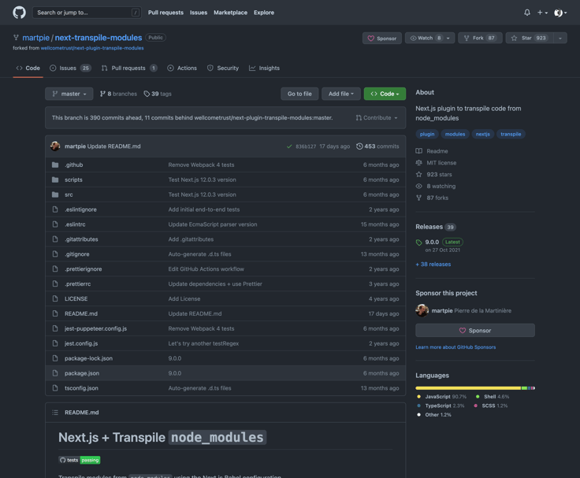Open the wellcometrust forked-from link
Image resolution: width=580 pixels, height=478 pixels.
pos(92,48)
